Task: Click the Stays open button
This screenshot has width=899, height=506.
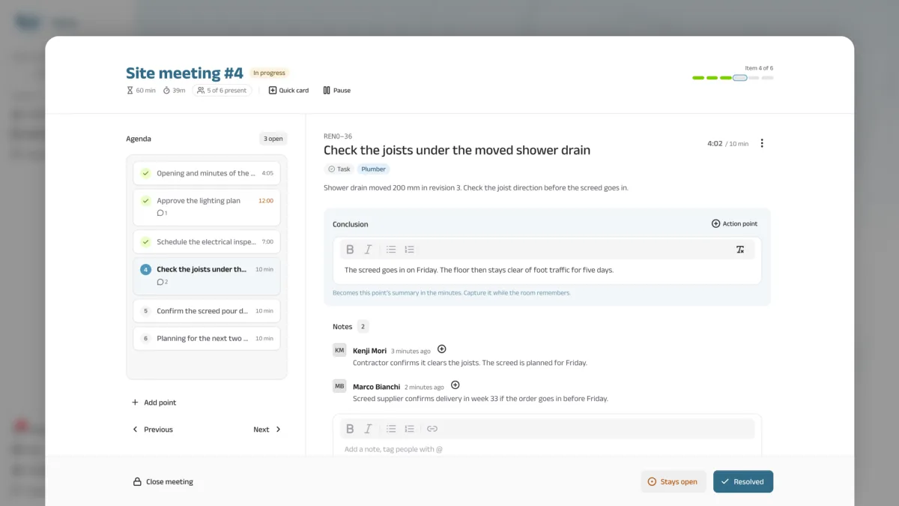Action: click(x=673, y=482)
